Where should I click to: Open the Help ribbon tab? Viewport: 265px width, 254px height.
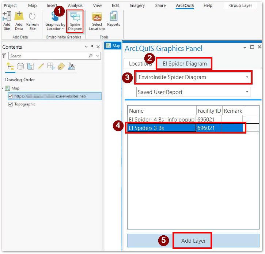click(208, 5)
